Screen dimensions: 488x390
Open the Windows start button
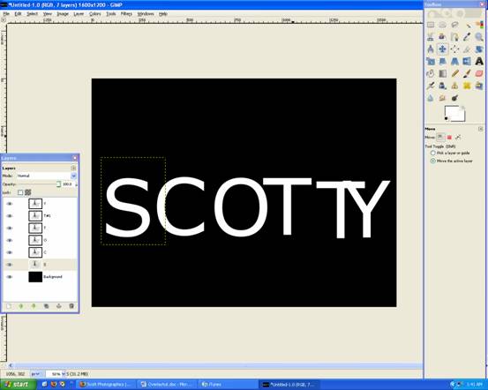(x=18, y=385)
